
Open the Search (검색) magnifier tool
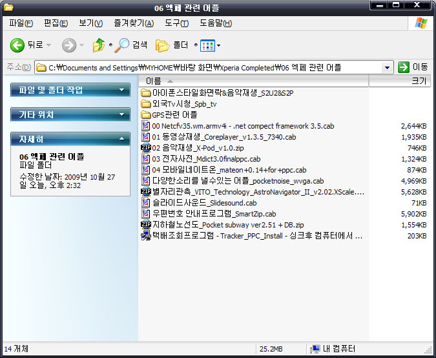pyautogui.click(x=122, y=45)
